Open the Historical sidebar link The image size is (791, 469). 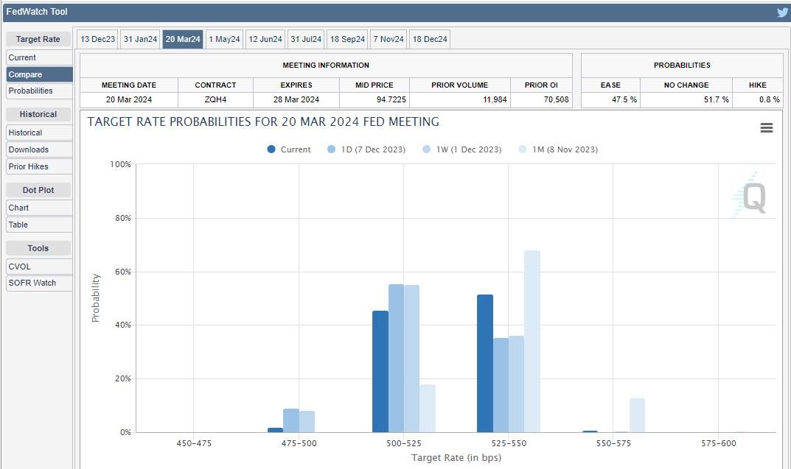pyautogui.click(x=39, y=133)
